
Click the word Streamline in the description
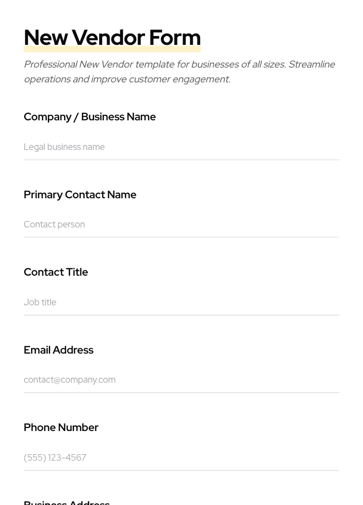click(x=311, y=65)
